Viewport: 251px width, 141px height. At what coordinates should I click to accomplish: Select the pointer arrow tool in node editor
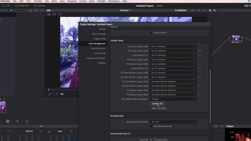click(210, 11)
